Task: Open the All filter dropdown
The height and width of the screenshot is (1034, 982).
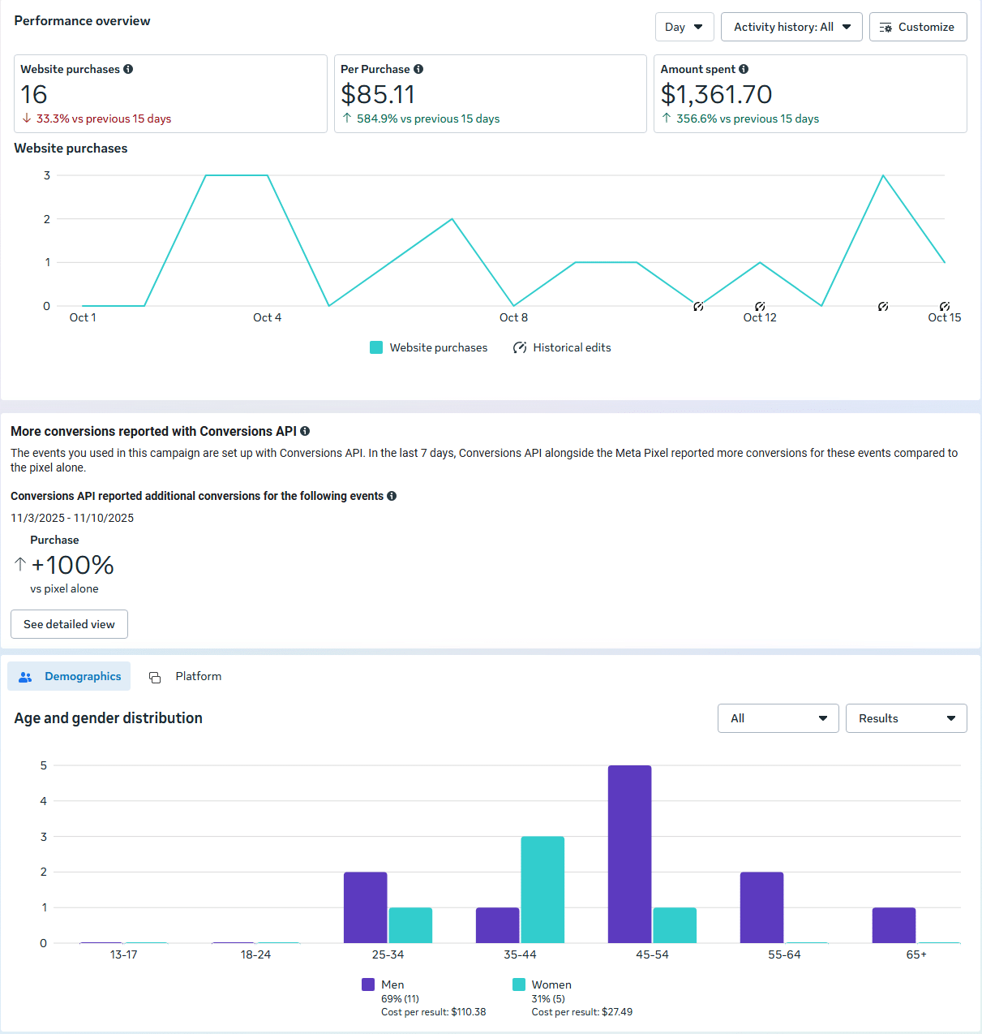Action: coord(778,718)
